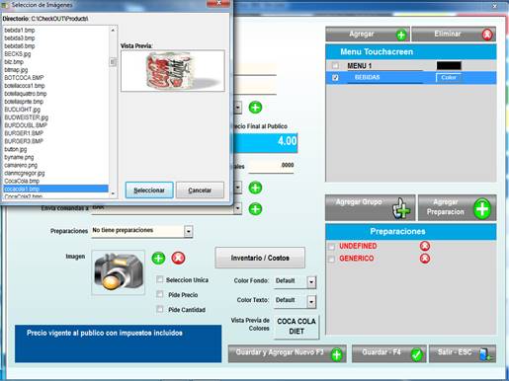The width and height of the screenshot is (509, 381).
Task: Uncheck the BEBIDAS menu checkbox
Action: pos(335,78)
